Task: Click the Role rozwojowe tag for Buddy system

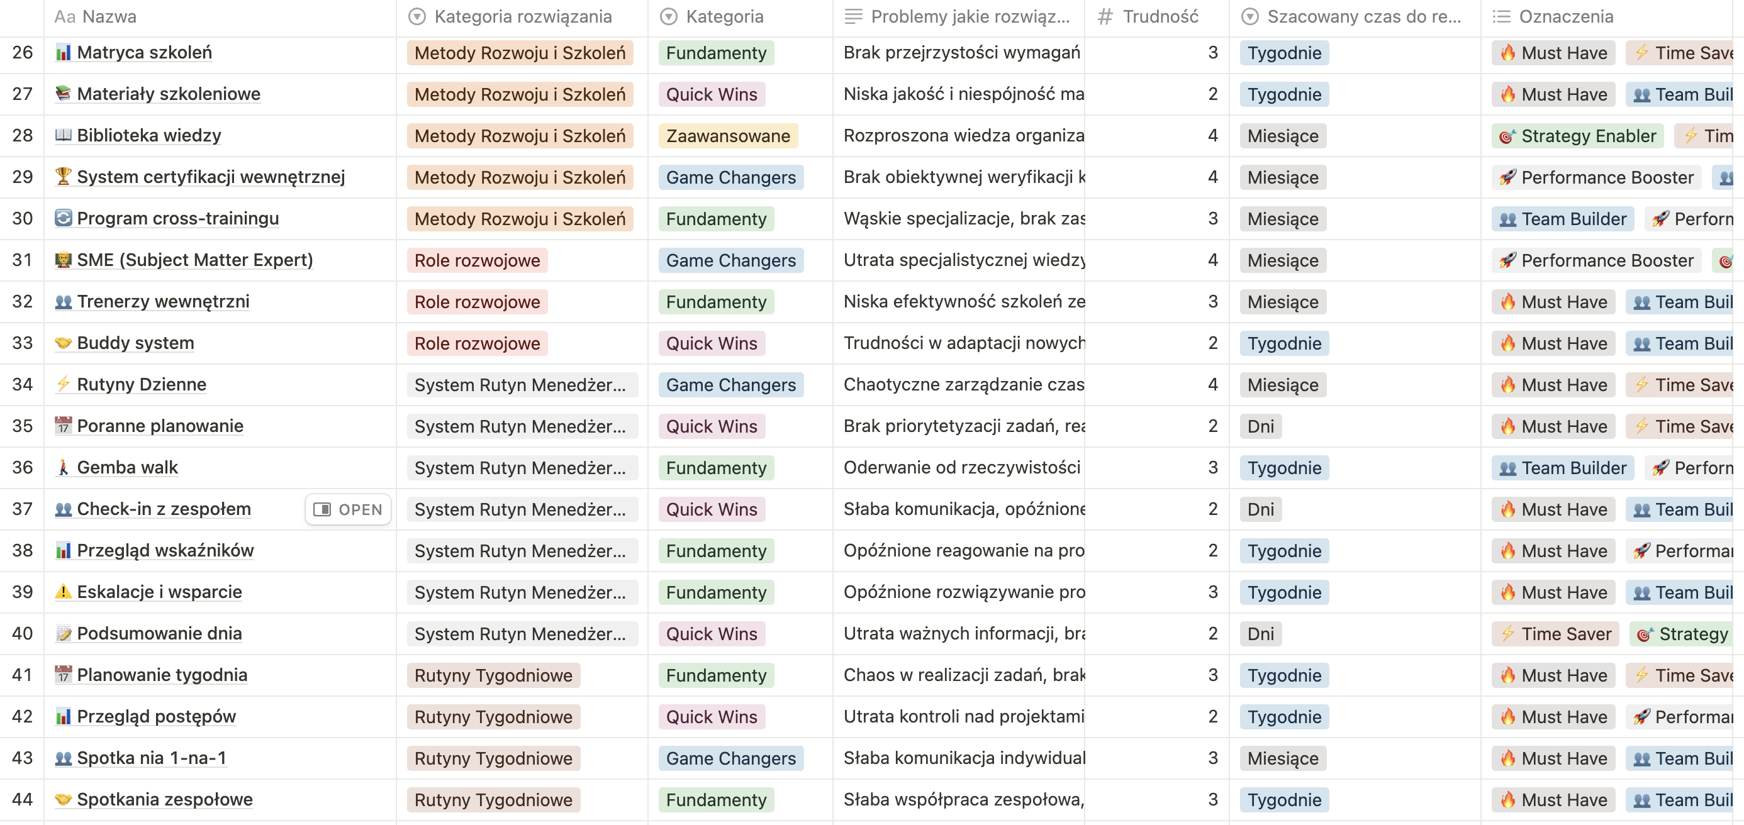Action: pyautogui.click(x=477, y=344)
